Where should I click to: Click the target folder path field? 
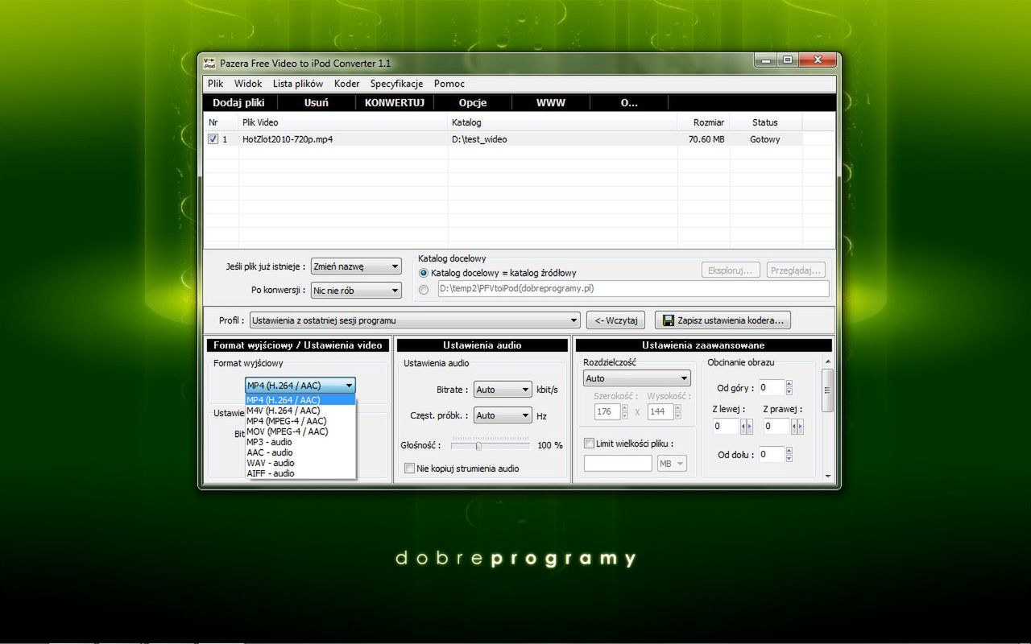click(x=632, y=288)
